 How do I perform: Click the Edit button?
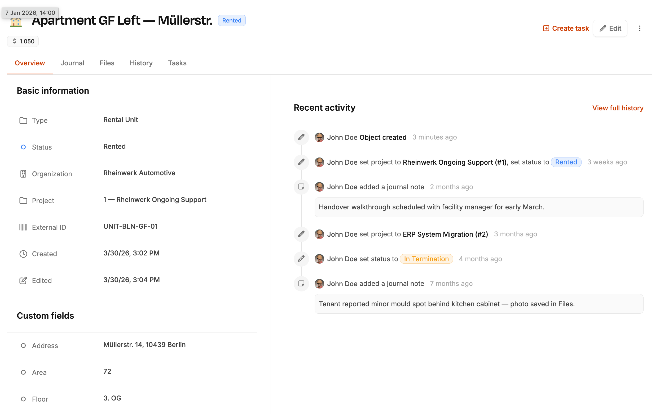click(610, 29)
